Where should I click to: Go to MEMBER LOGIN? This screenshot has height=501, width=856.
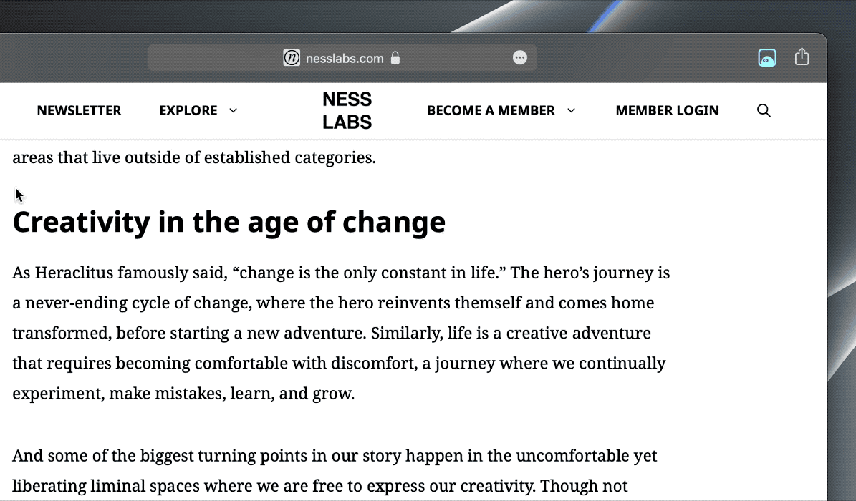point(667,110)
